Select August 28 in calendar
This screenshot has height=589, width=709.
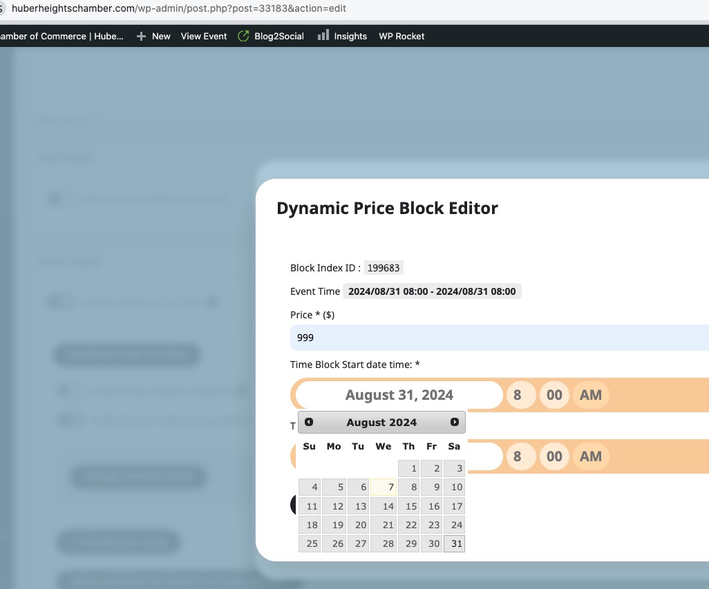point(384,543)
